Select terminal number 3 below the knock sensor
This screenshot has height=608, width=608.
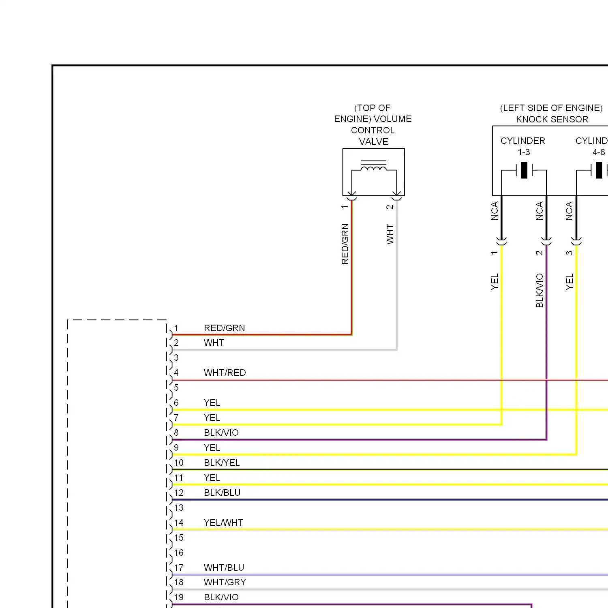569,253
